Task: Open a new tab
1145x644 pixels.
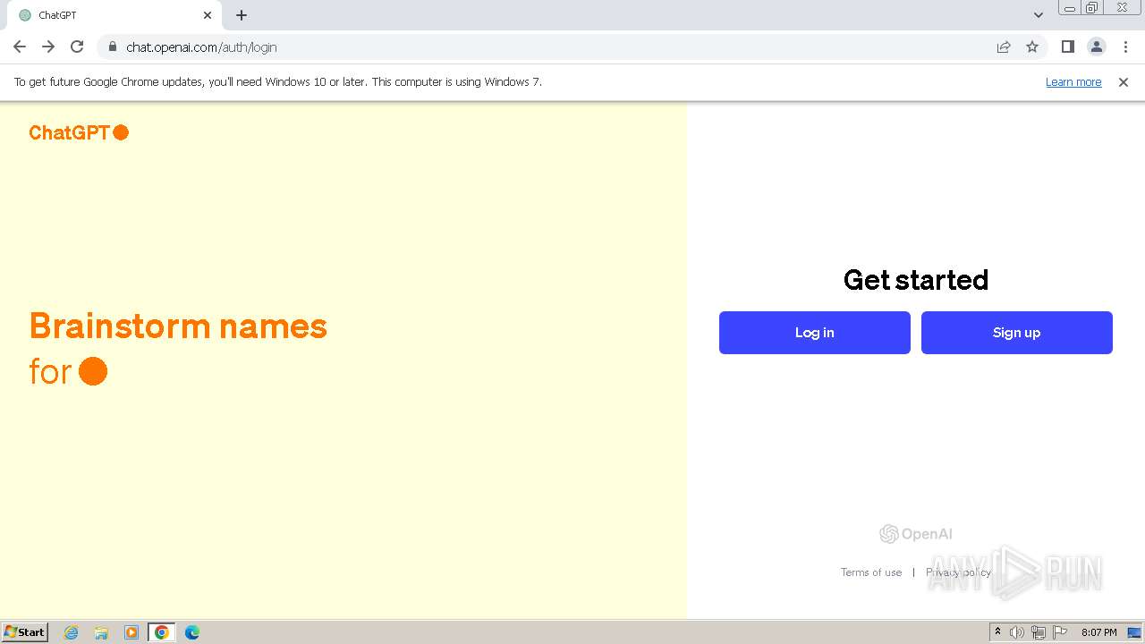Action: click(x=242, y=15)
